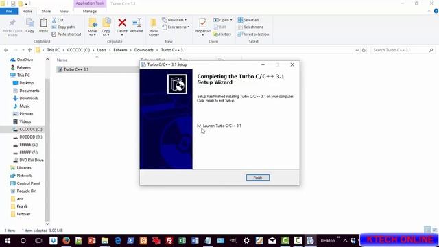
Task: Click the Cut command
Action: click(x=58, y=20)
